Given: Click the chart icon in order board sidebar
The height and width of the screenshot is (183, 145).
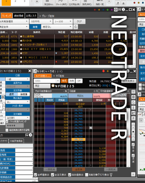Looking at the screenshot, I should click(x=133, y=113).
